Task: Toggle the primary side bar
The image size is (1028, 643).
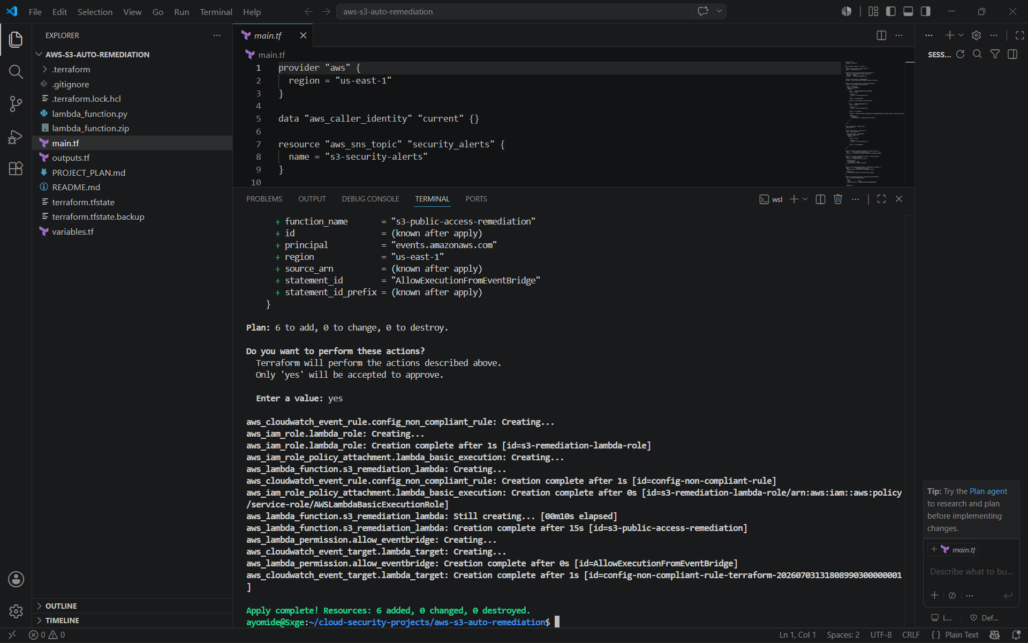Action: coord(891,11)
